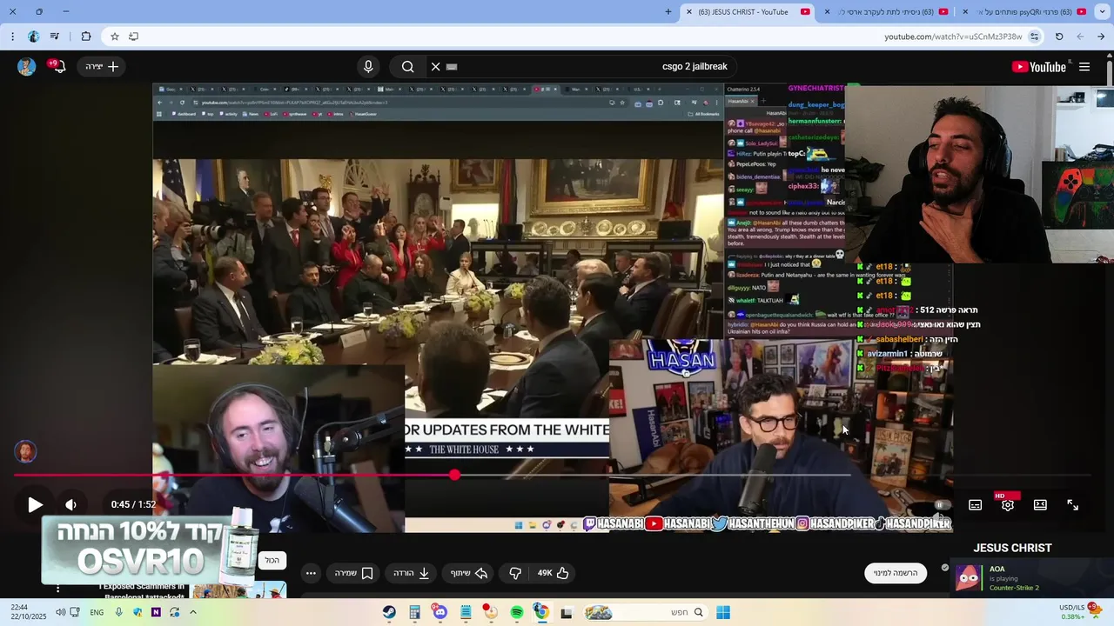Go forward in browser history
The height and width of the screenshot is (626, 1114).
[1080, 37]
